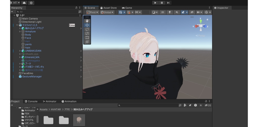Open Scene view more options menu
This screenshot has width=258, height=127.
point(209,8)
